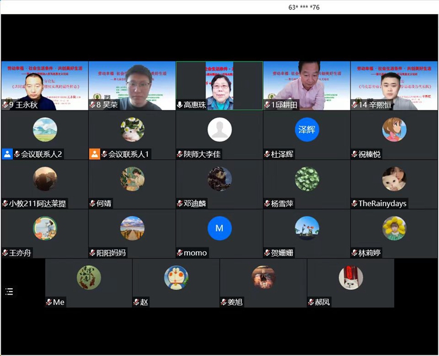Screen dimensions: 439x356
Task: Click the sunflower avatar of 林莉婷
Action: pyautogui.click(x=394, y=228)
